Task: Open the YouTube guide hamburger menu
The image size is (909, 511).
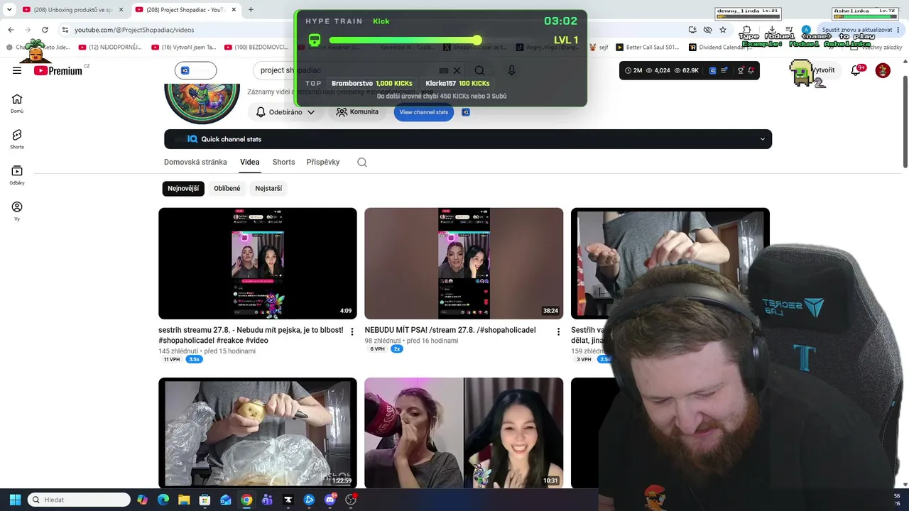Action: pyautogui.click(x=17, y=70)
